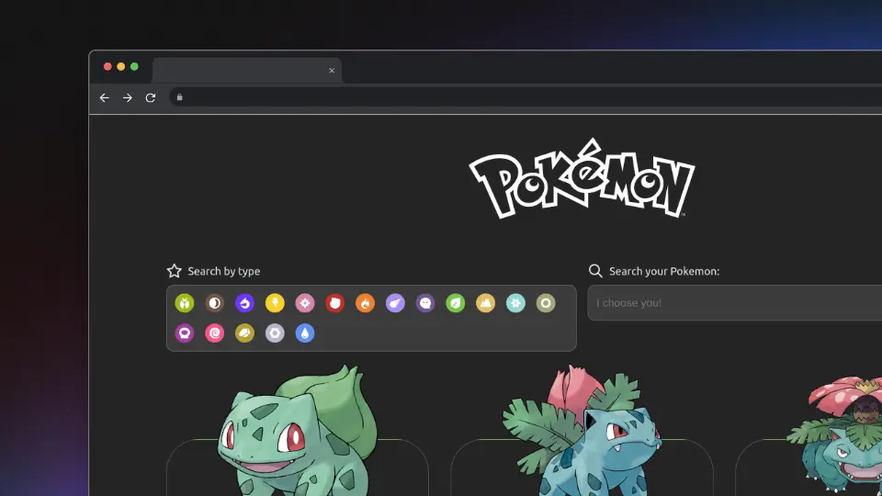The height and width of the screenshot is (496, 882).
Task: Click the 'Search your Pokemon:' label
Action: [x=664, y=271]
